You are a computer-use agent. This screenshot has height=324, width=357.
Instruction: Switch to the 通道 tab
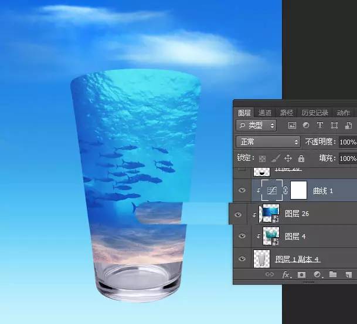pos(265,113)
